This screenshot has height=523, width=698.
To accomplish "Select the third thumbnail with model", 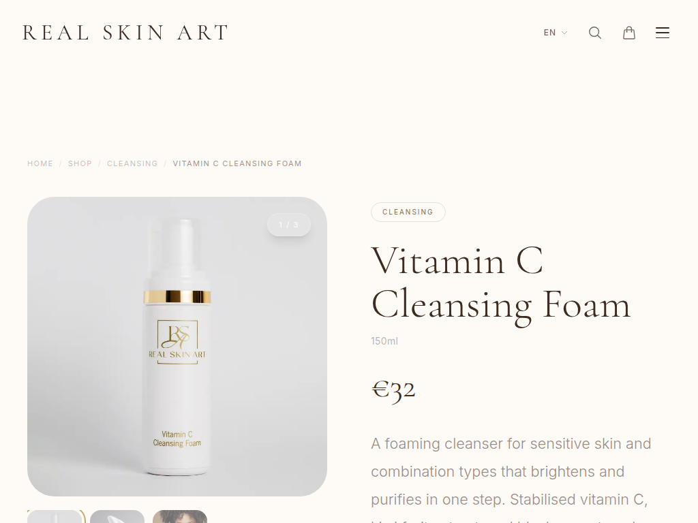I will pyautogui.click(x=180, y=517).
